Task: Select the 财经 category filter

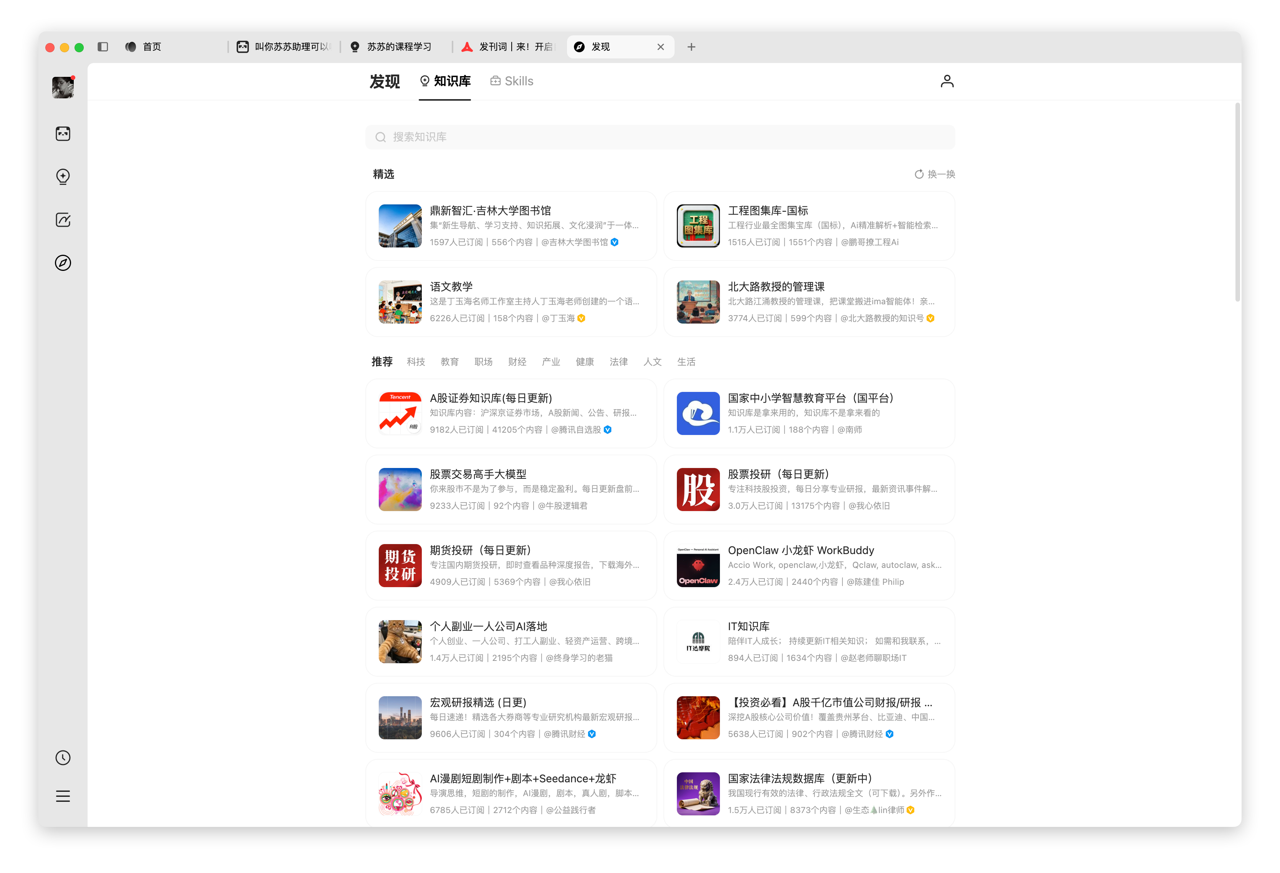Action: [517, 361]
